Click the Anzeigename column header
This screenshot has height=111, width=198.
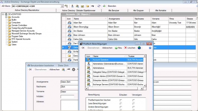click(x=120, y=19)
